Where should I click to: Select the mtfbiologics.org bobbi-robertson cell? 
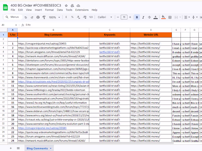pyautogui.click(x=53, y=90)
